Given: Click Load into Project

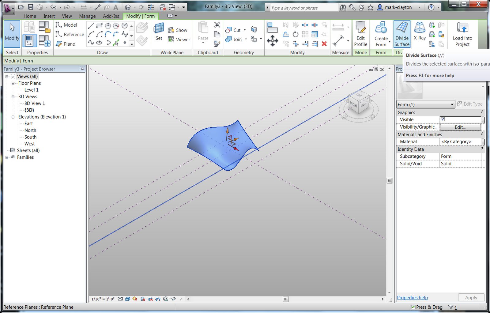Looking at the screenshot, I should tap(462, 34).
